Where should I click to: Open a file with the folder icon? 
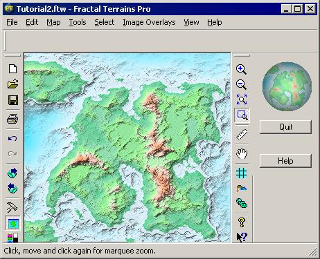coord(12,84)
